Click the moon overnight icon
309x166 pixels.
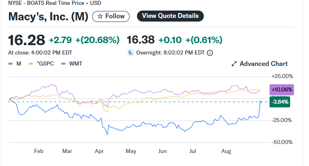pos(131,52)
